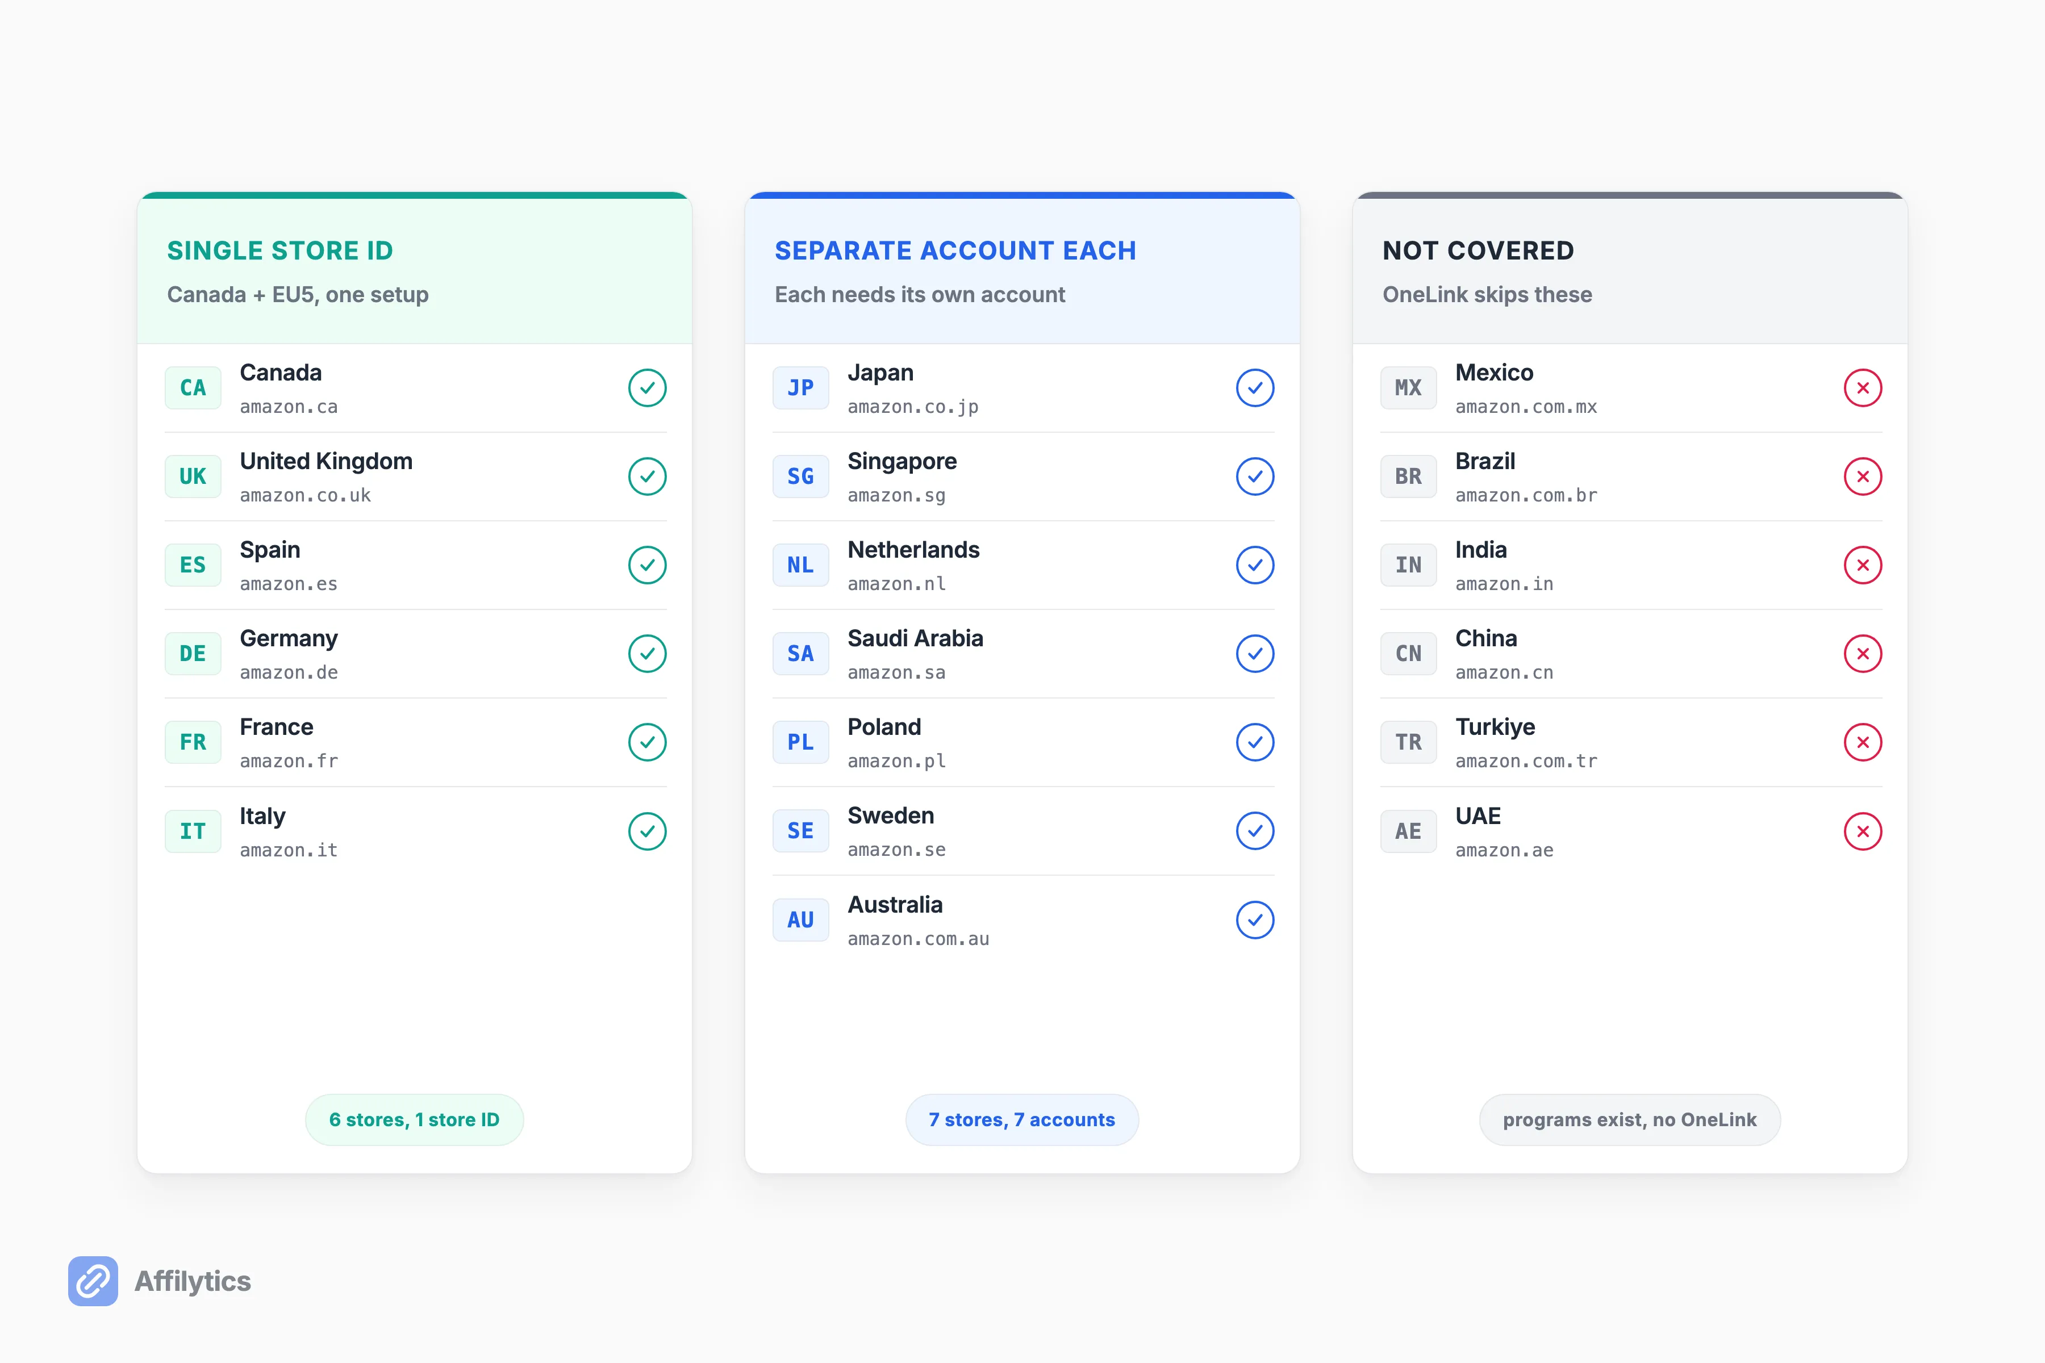
Task: Click the green checkmark for United Kingdom
Action: pyautogui.click(x=648, y=476)
